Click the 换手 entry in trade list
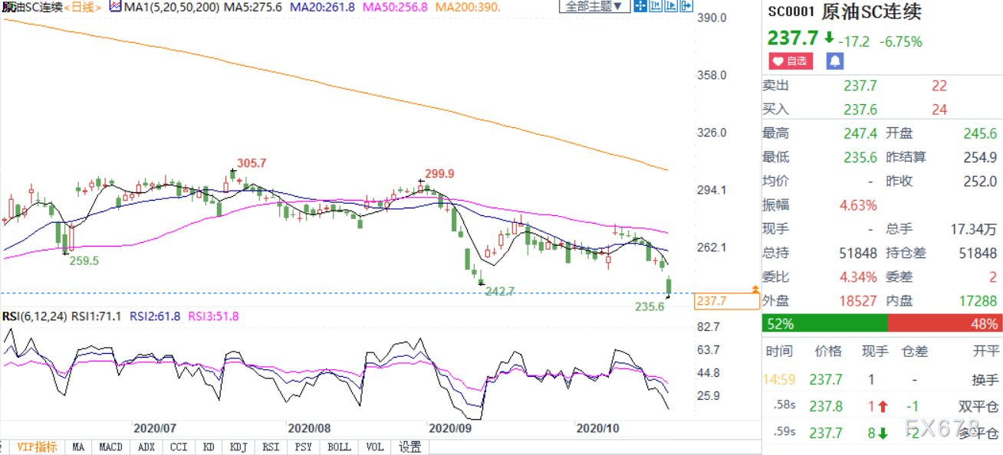 click(985, 379)
